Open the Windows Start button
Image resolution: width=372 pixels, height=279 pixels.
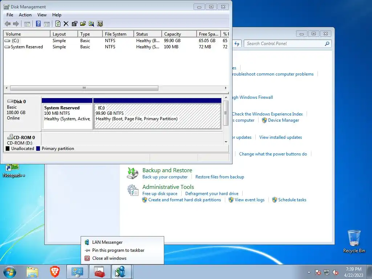pyautogui.click(x=10, y=272)
